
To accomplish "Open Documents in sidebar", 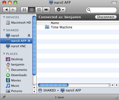I will [17, 70].
